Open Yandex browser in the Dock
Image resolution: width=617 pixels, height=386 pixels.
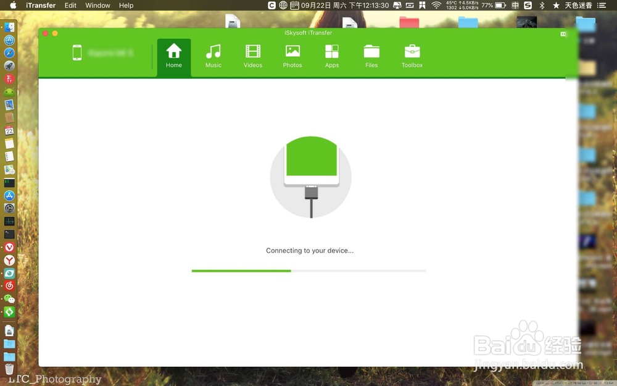coord(9,261)
